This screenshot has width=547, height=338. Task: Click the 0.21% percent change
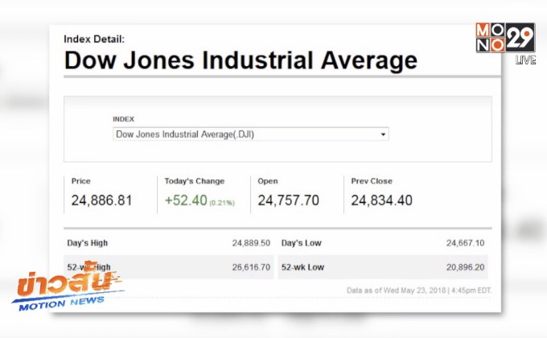coord(222,203)
